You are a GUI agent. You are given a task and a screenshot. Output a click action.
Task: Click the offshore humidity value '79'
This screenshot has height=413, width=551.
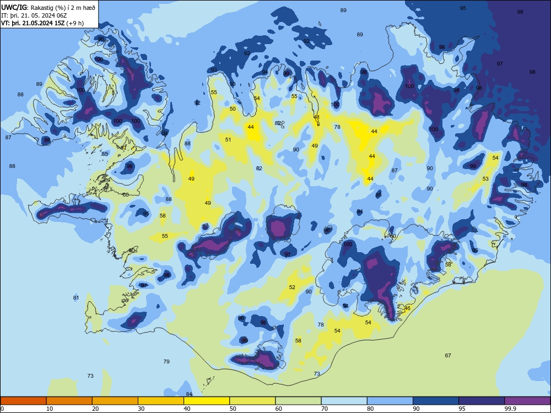click(166, 361)
